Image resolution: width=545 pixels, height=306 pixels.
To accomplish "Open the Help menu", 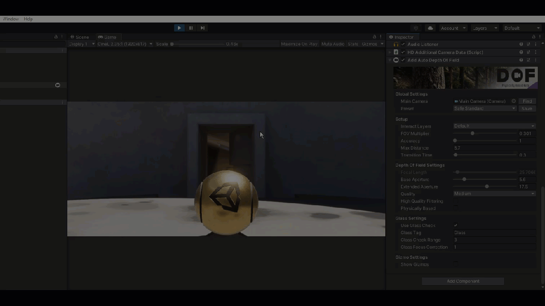I will click(x=28, y=19).
